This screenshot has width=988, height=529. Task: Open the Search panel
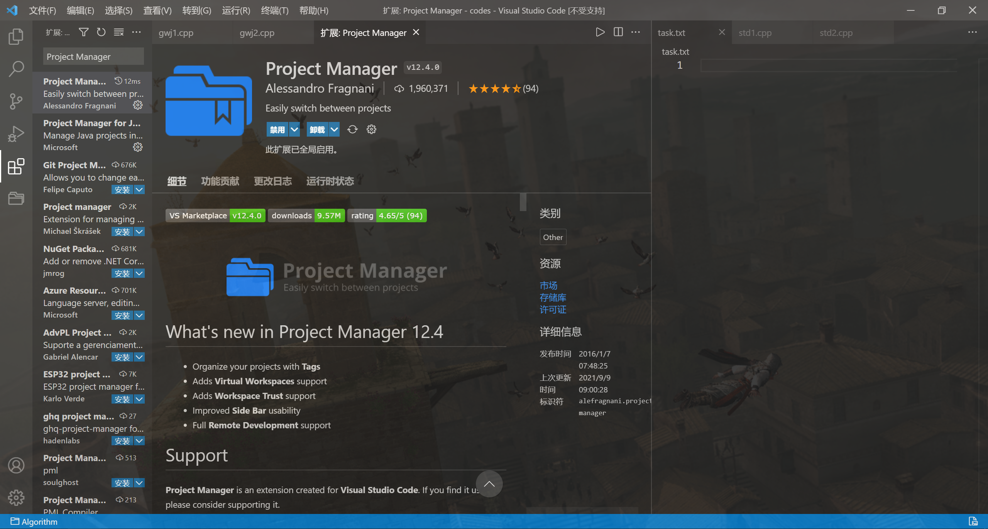pos(16,68)
